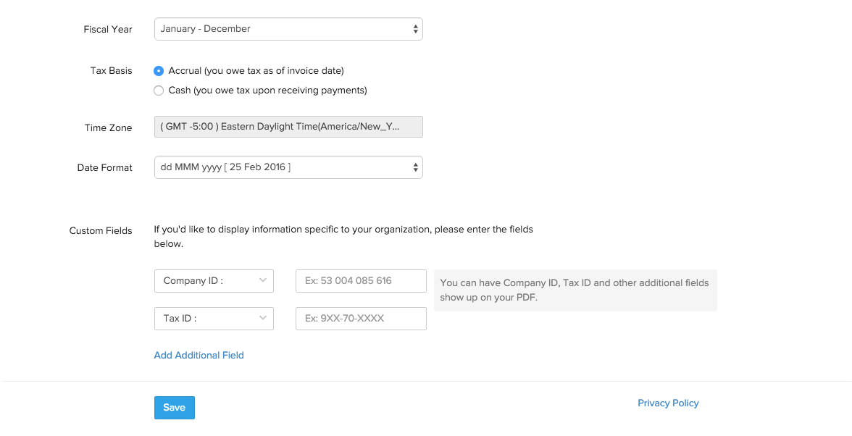Choose Cash tax basis radio button
Screen dimensions: 852x436
[x=159, y=91]
